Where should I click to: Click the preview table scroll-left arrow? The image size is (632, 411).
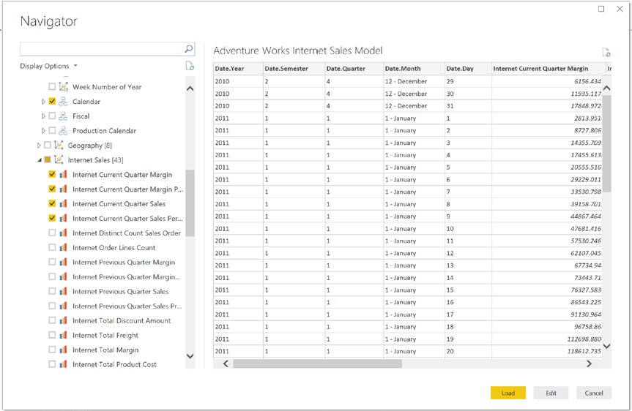[226, 363]
